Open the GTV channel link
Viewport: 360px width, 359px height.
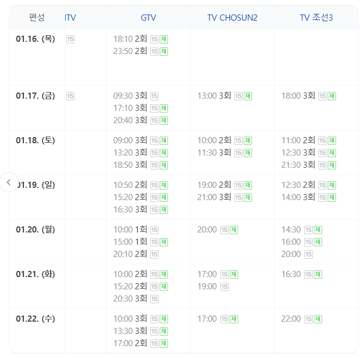pos(149,18)
